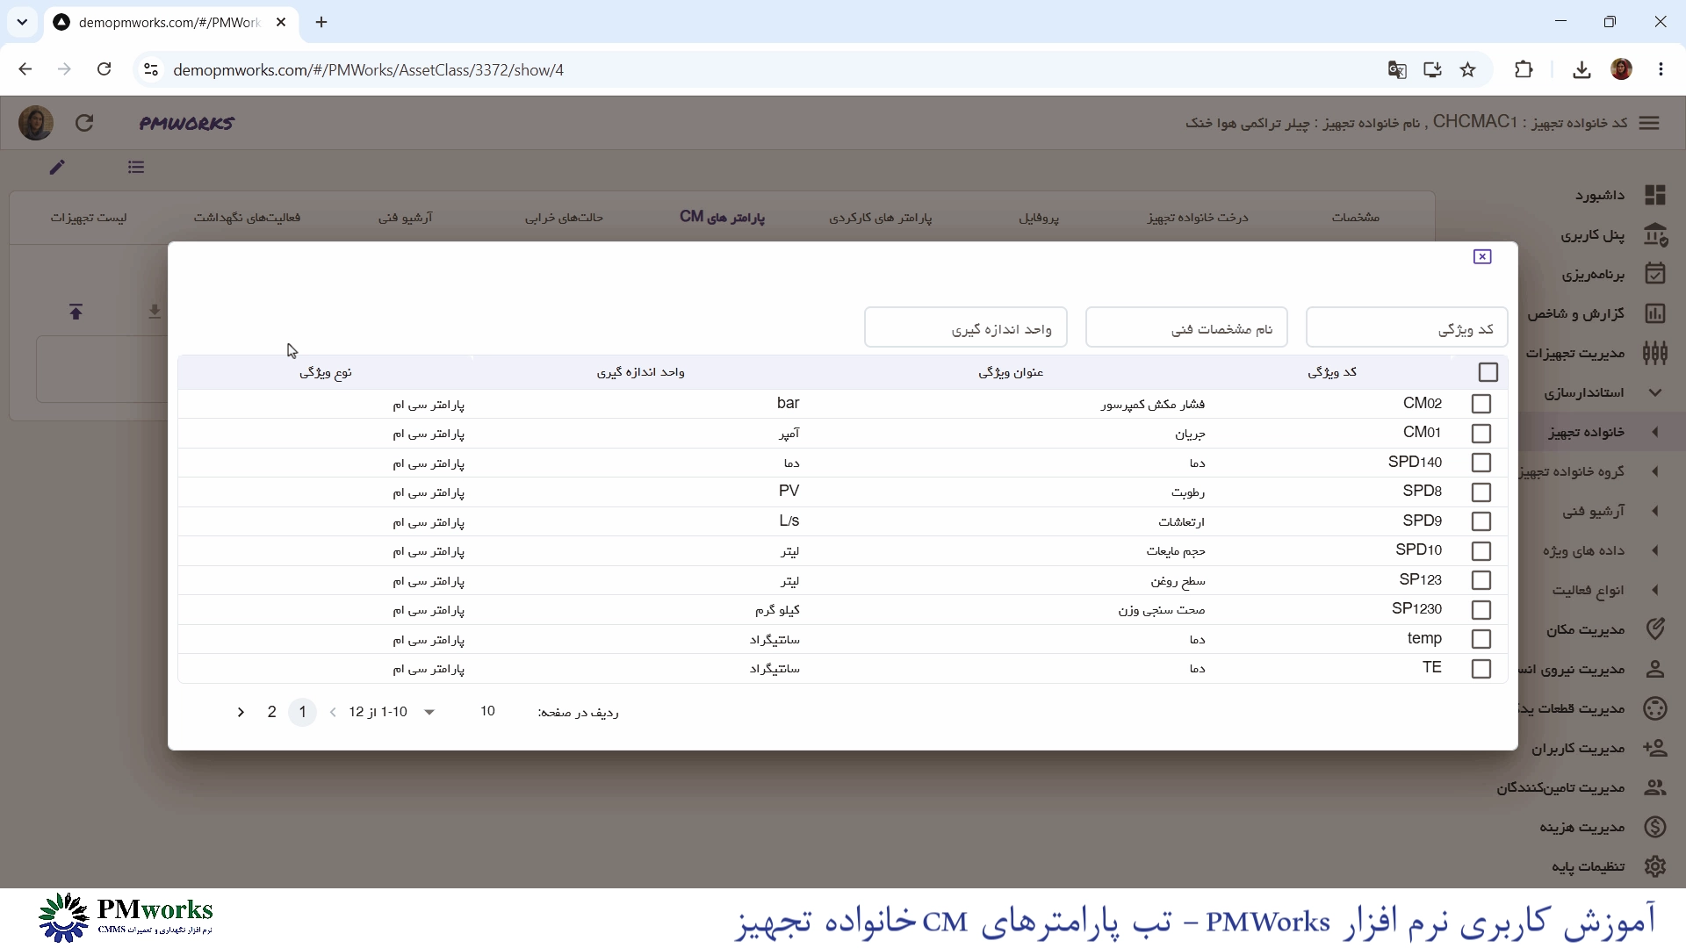Expand داده های ویژه sidebar item
1686x948 pixels.
point(1655,550)
